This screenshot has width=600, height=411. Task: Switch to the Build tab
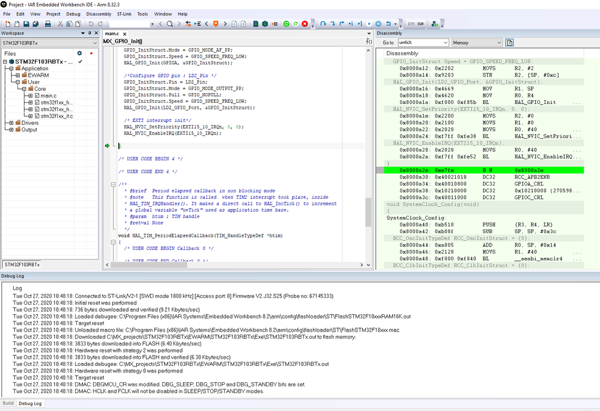tap(8, 403)
